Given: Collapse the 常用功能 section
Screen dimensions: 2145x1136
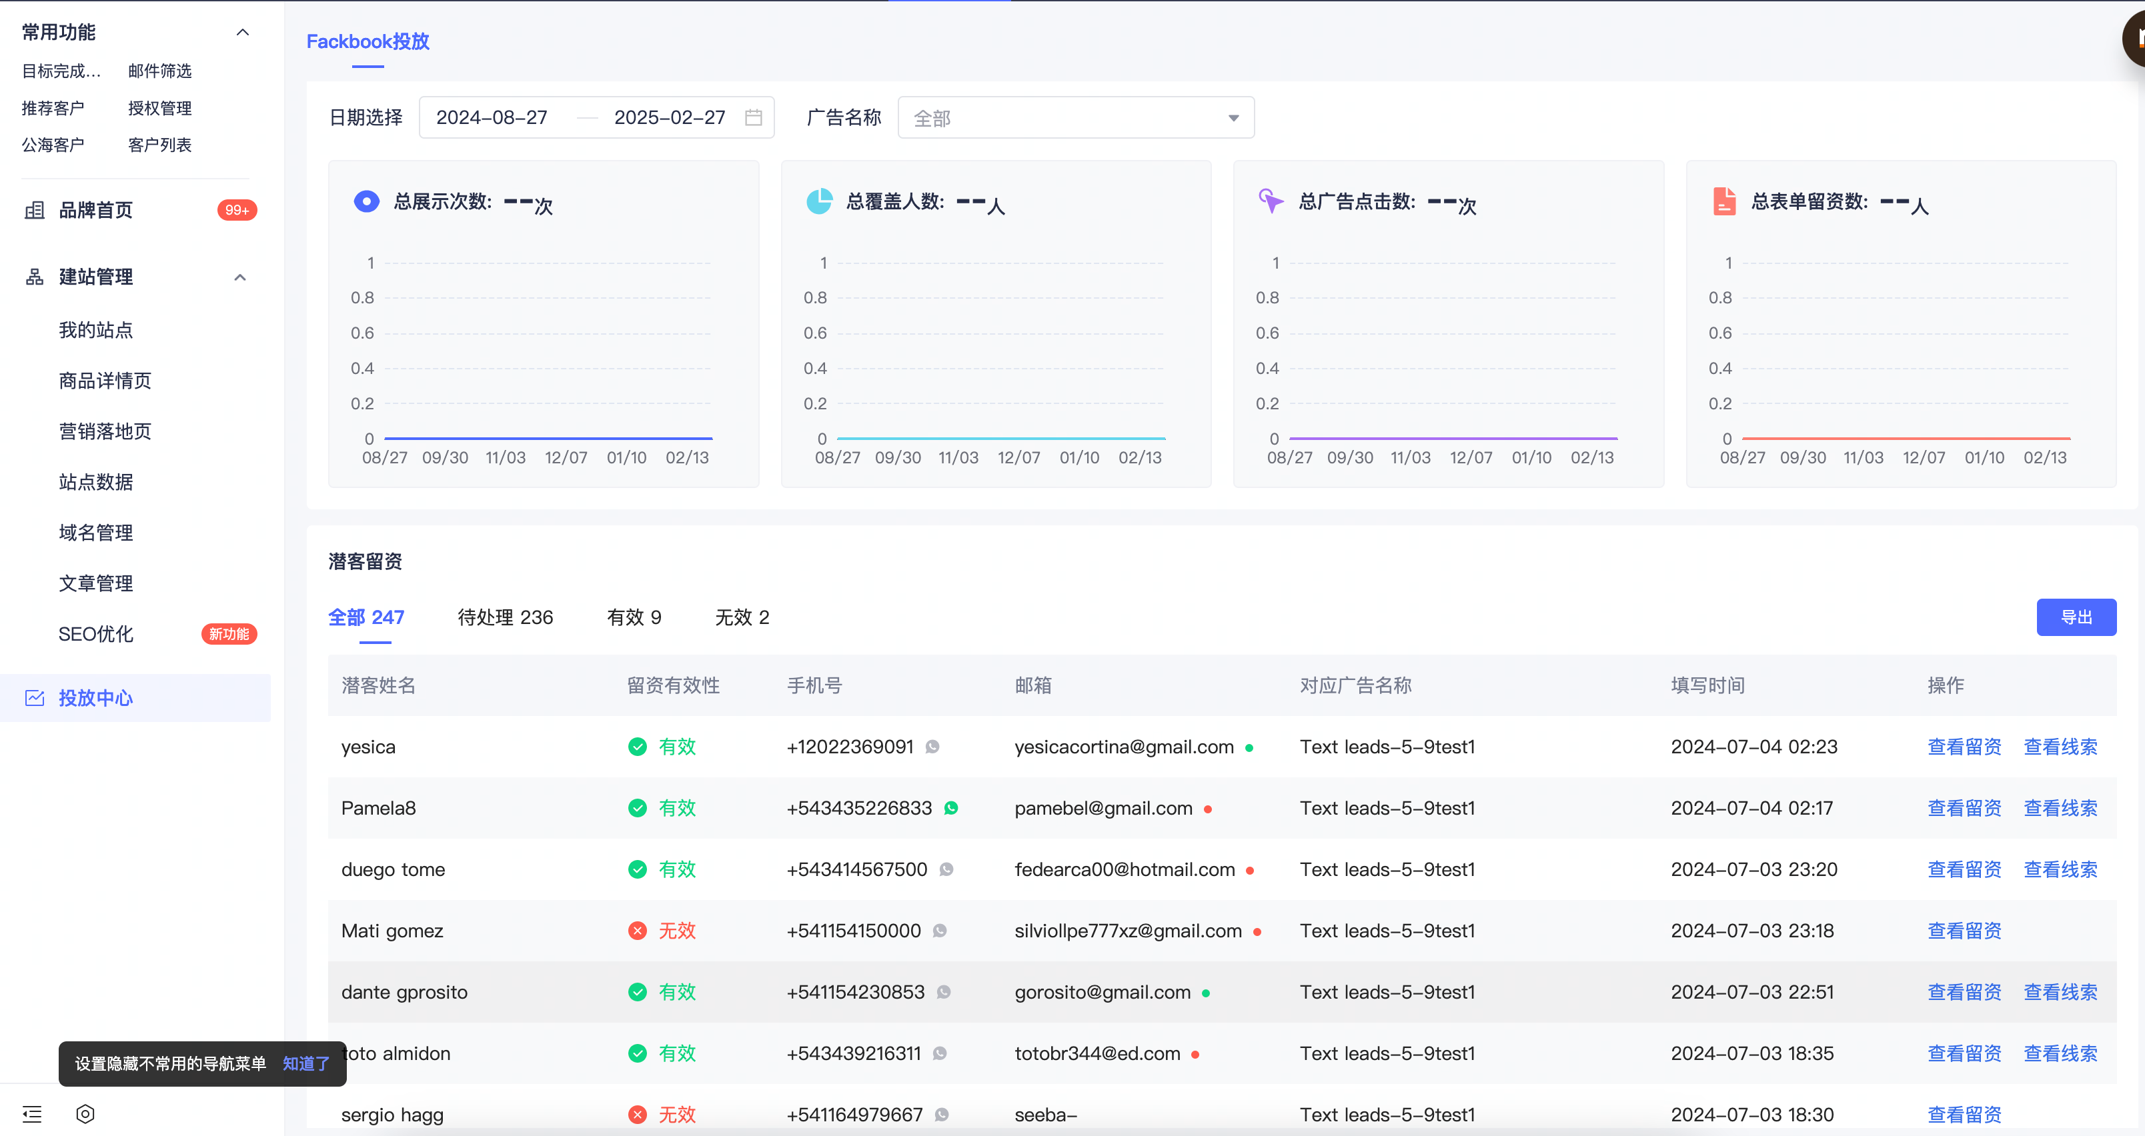Looking at the screenshot, I should (x=242, y=33).
